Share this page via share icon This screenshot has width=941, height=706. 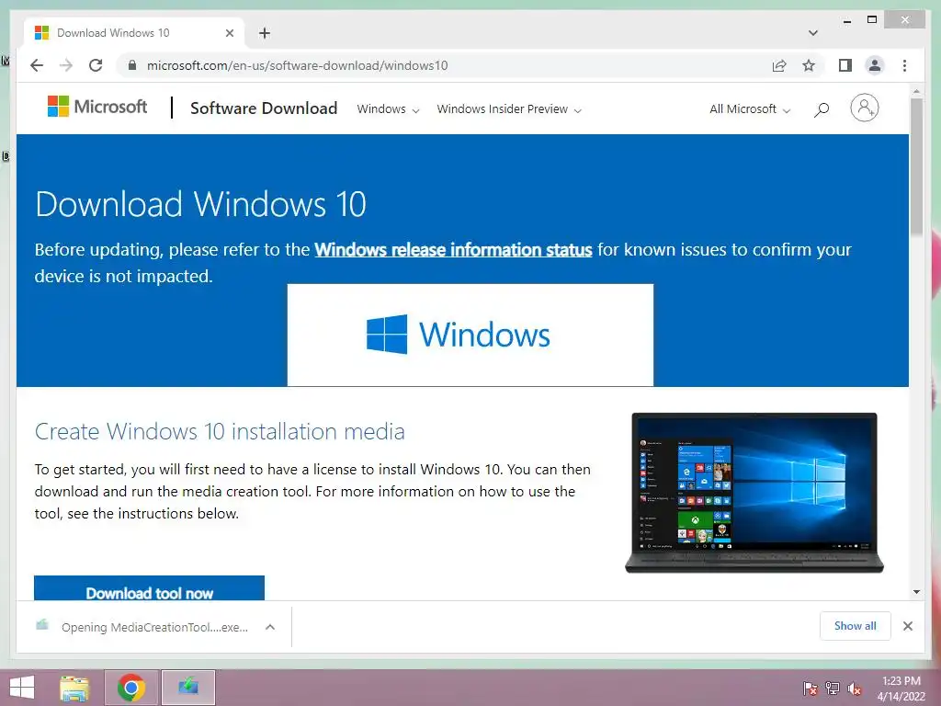point(779,65)
